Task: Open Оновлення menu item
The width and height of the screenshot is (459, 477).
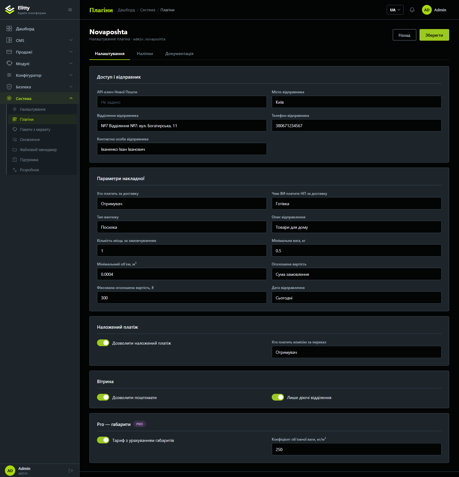Action: [42, 139]
